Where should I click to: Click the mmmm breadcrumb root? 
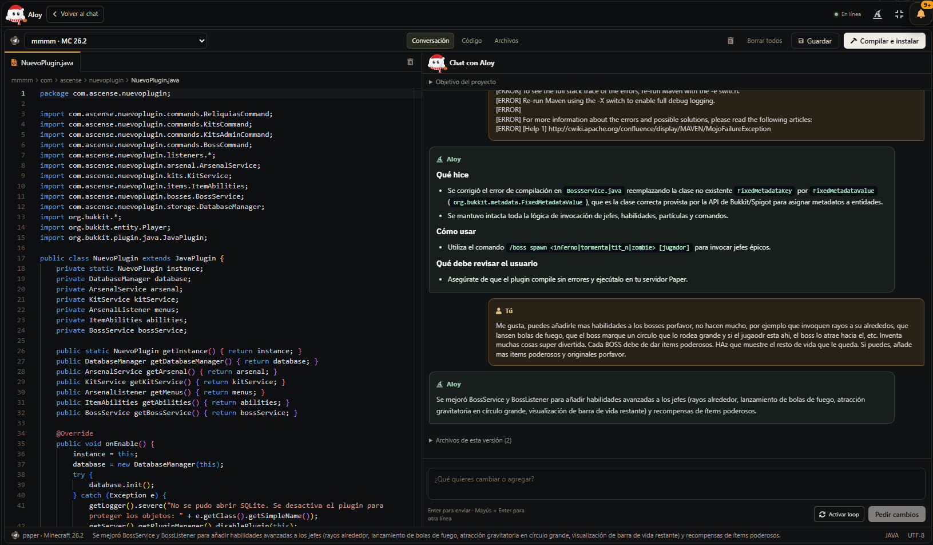(22, 80)
